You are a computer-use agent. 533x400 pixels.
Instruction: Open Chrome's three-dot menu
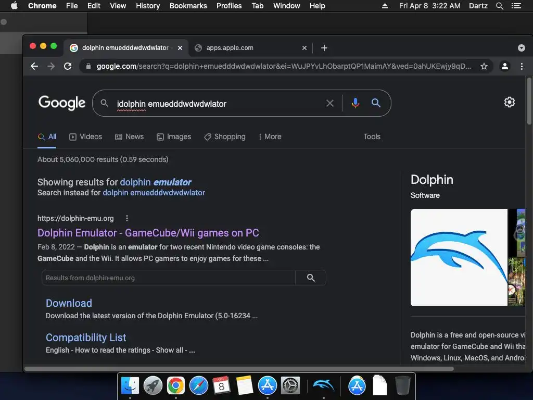[522, 66]
